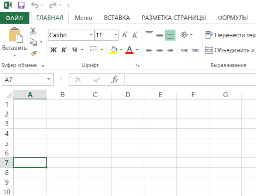Open the copy options dropdown arrow
This screenshot has height=196, width=256.
click(41, 42)
